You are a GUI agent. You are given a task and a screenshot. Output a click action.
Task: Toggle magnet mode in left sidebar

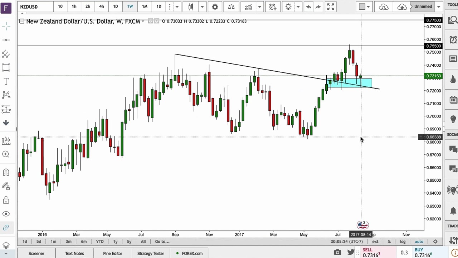(6, 172)
